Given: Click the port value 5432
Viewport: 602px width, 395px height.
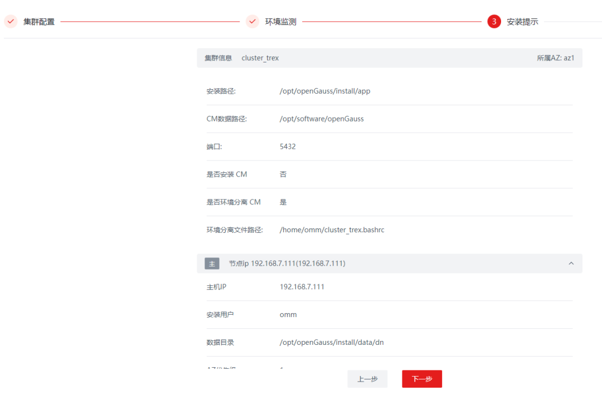Looking at the screenshot, I should (288, 147).
